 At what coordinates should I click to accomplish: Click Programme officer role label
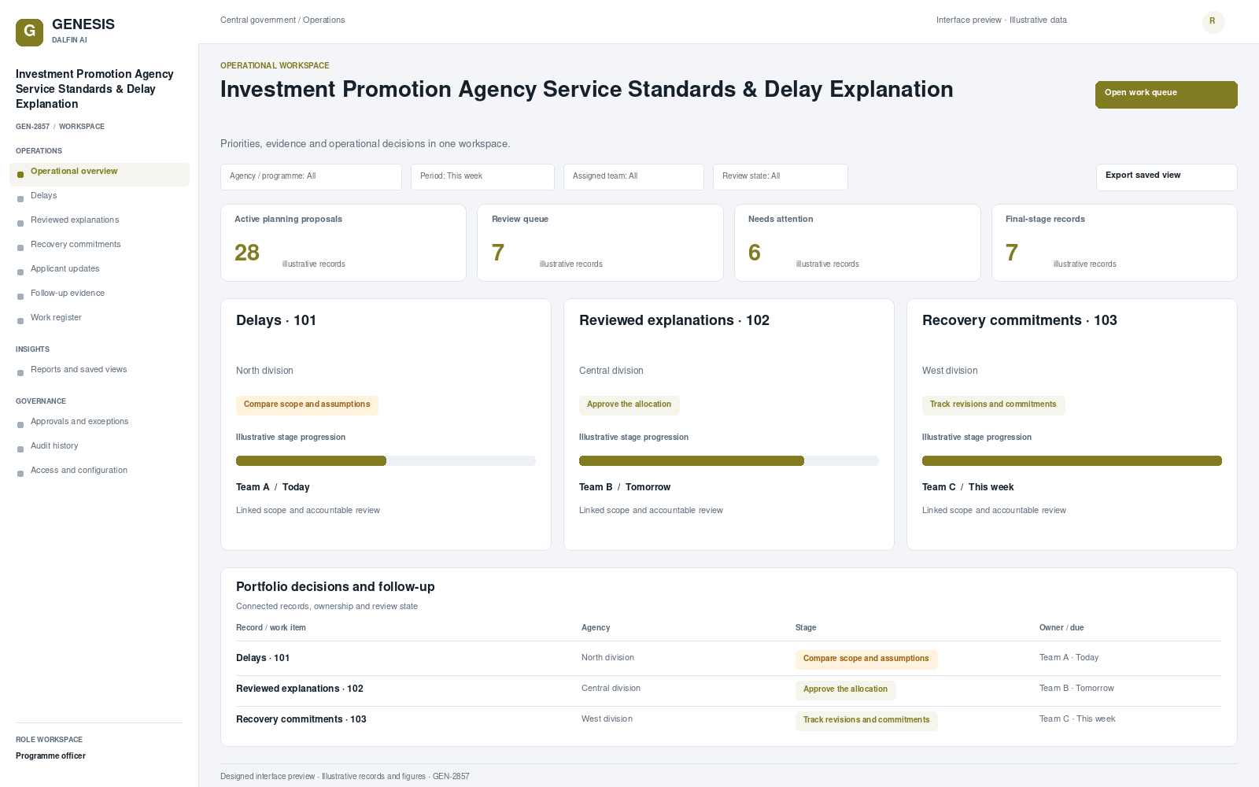click(50, 756)
